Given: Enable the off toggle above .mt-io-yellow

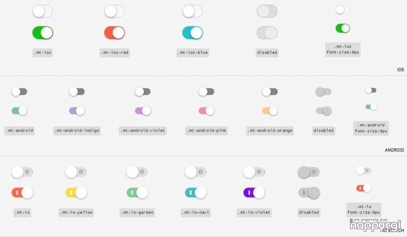Looking at the screenshot, I should coord(76,172).
